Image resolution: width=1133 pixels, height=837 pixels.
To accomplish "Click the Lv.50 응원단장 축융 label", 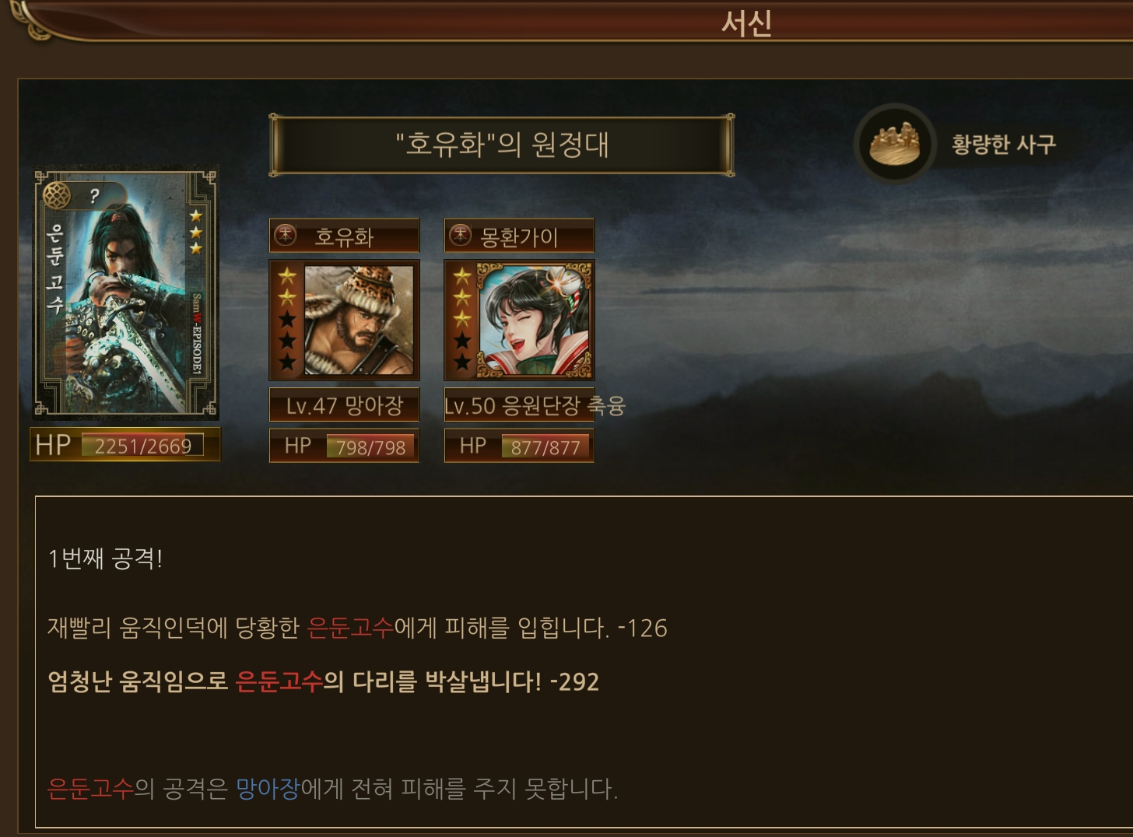I will 535,404.
